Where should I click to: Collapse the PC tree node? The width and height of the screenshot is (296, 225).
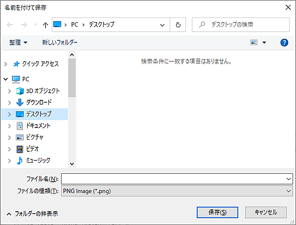click(x=6, y=79)
